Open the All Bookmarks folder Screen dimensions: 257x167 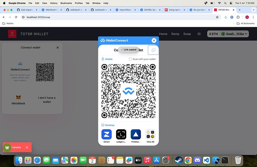point(245,23)
